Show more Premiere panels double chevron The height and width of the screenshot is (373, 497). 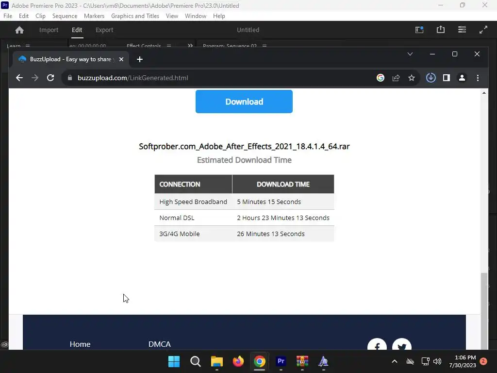(x=190, y=46)
